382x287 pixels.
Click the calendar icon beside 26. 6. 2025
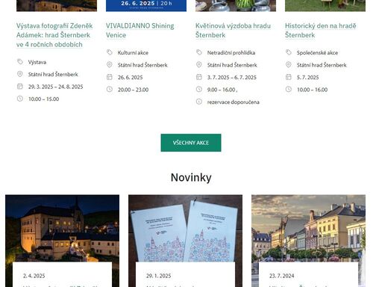(x=110, y=77)
